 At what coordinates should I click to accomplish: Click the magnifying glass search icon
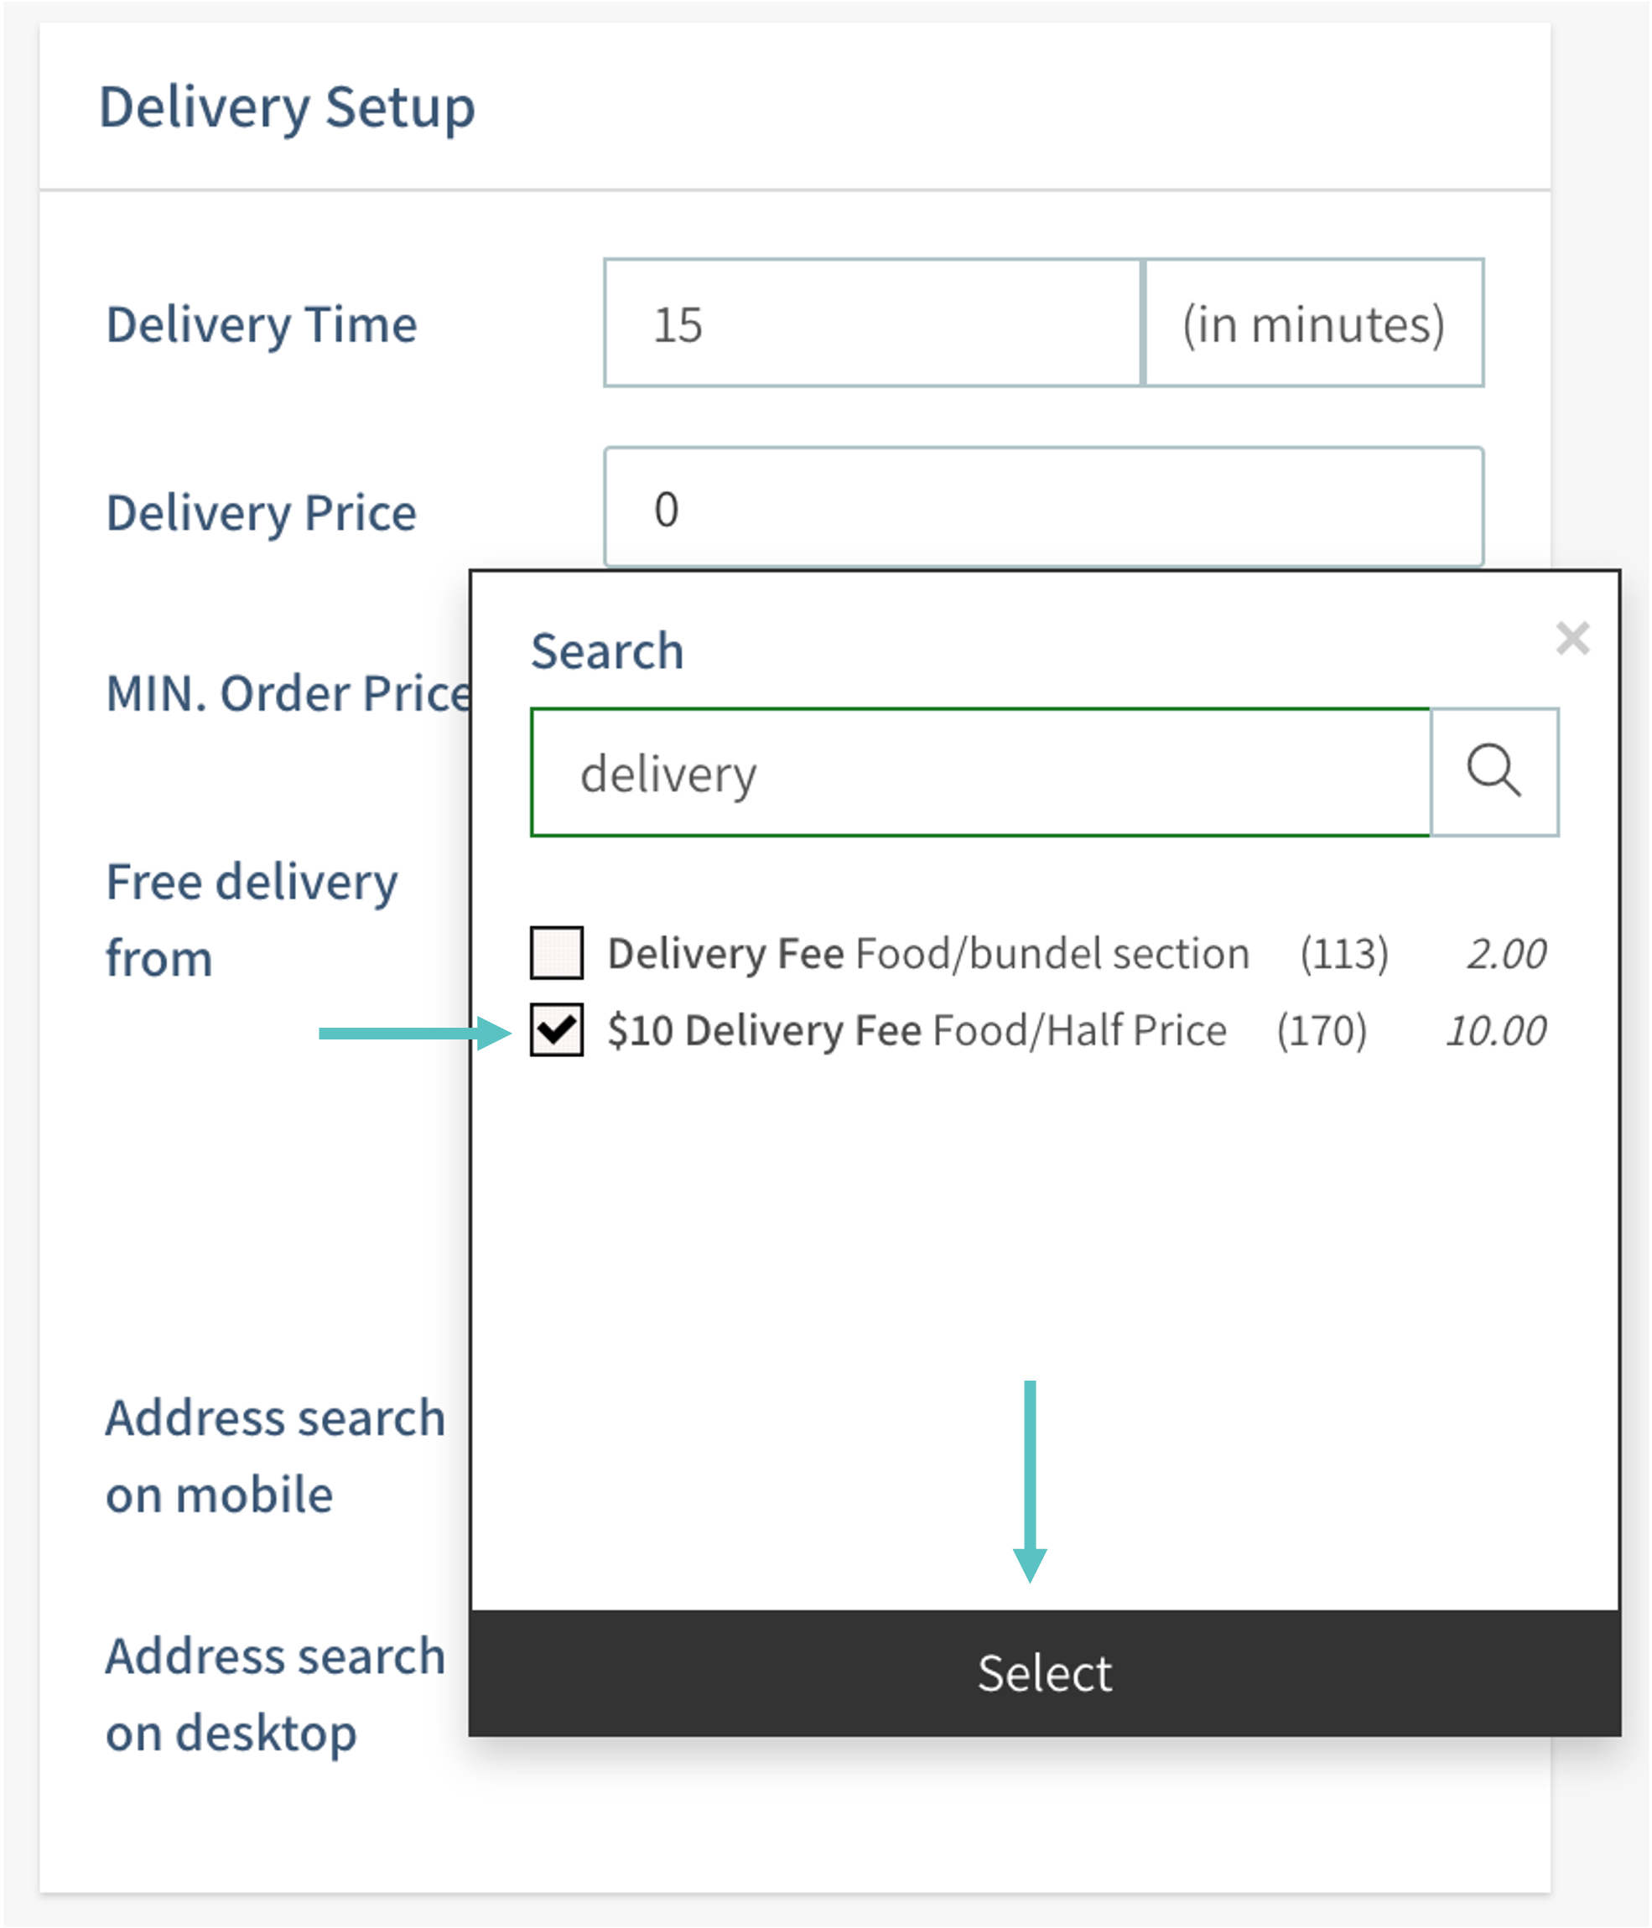pyautogui.click(x=1494, y=771)
